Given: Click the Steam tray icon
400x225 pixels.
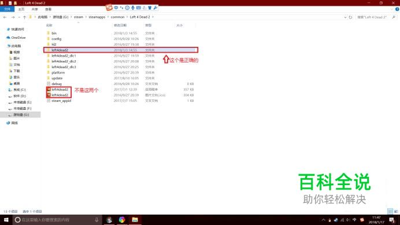Looking at the screenshot, I should [x=336, y=220].
